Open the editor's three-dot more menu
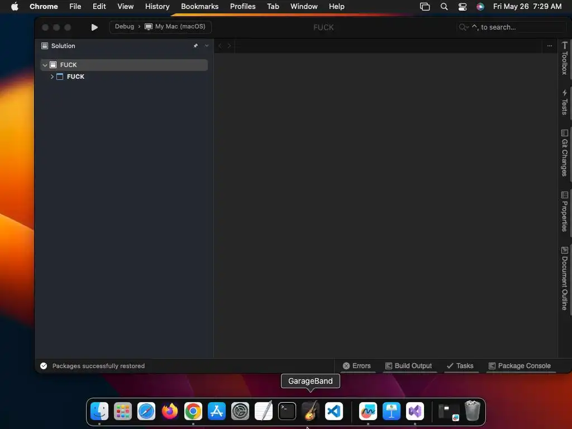Viewport: 572px width, 429px height. click(x=550, y=46)
